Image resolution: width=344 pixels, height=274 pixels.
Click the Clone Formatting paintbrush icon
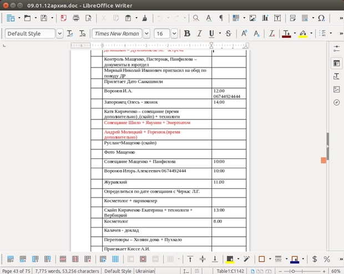click(x=144, y=18)
